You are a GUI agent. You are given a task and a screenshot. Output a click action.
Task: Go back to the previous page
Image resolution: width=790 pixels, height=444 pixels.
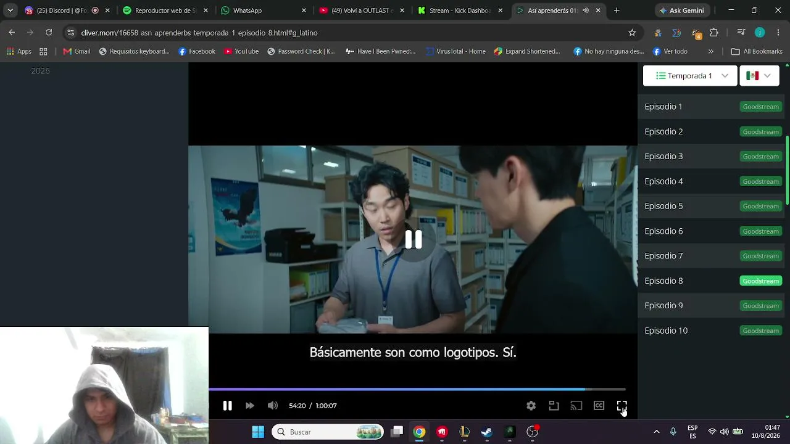point(12,33)
